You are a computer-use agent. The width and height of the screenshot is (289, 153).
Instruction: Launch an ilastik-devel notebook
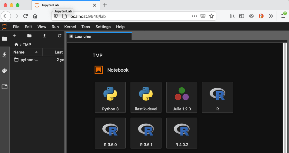click(x=146, y=97)
